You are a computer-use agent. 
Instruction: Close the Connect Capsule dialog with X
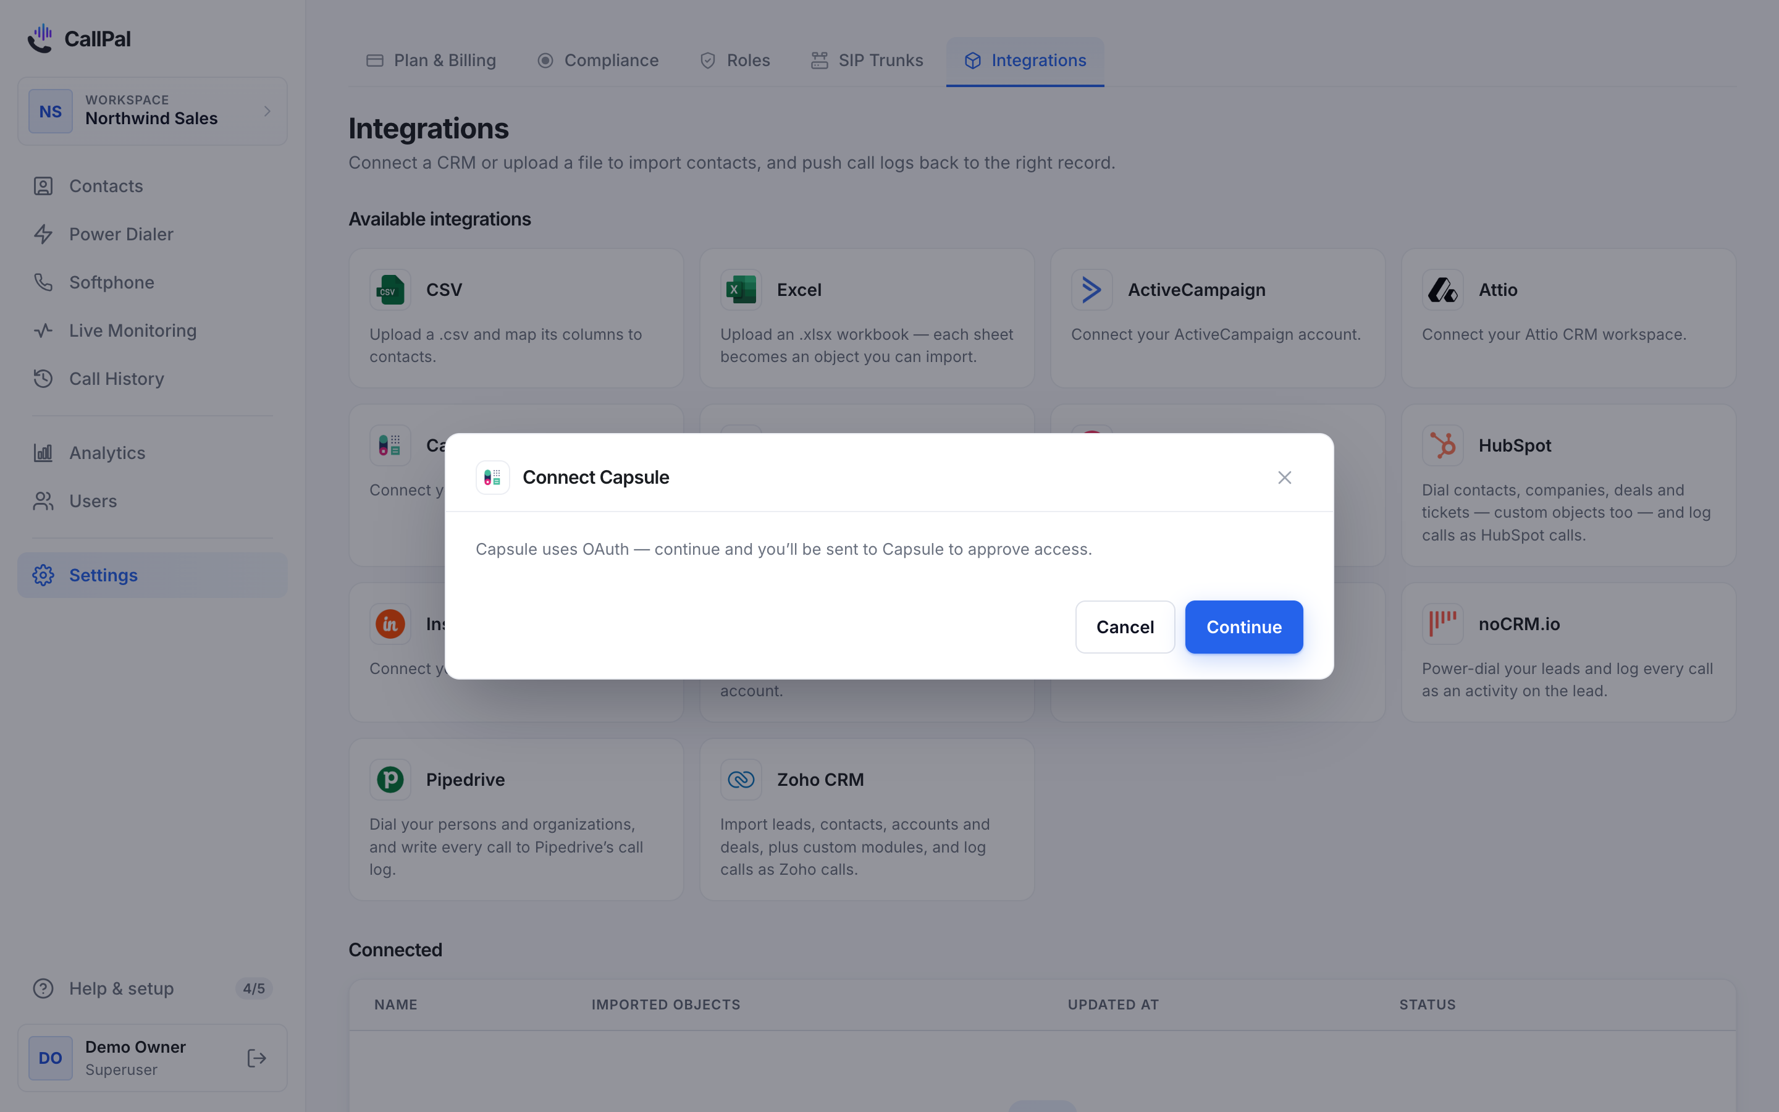[x=1284, y=478]
